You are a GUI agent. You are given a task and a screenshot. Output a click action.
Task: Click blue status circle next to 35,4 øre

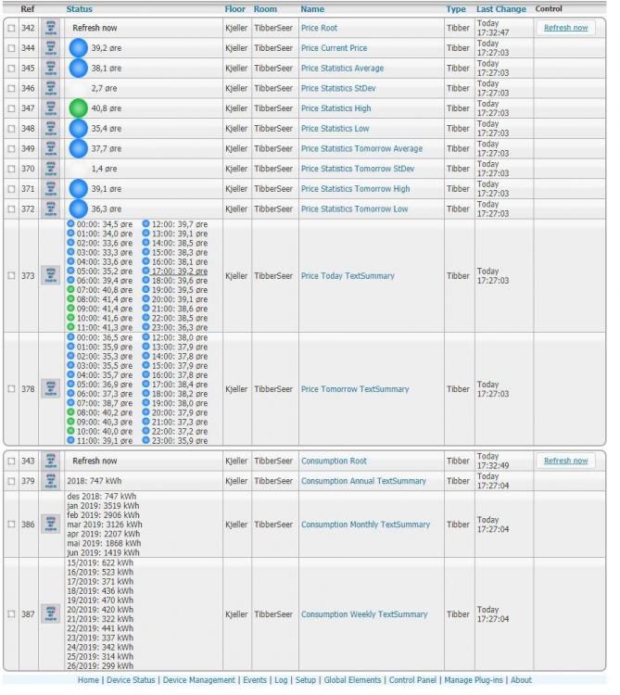79,129
